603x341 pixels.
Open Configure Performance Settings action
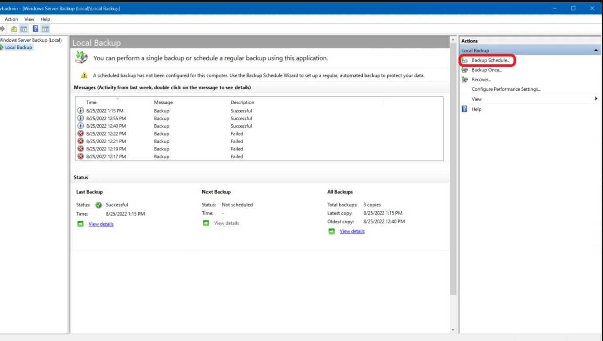click(x=506, y=89)
